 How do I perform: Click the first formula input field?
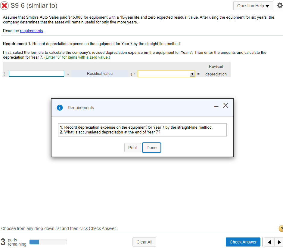[36, 74]
